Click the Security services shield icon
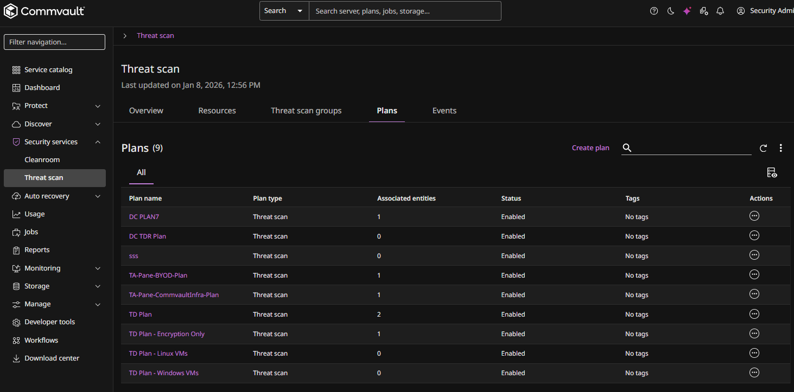Viewport: 794px width, 392px height. pyautogui.click(x=16, y=142)
